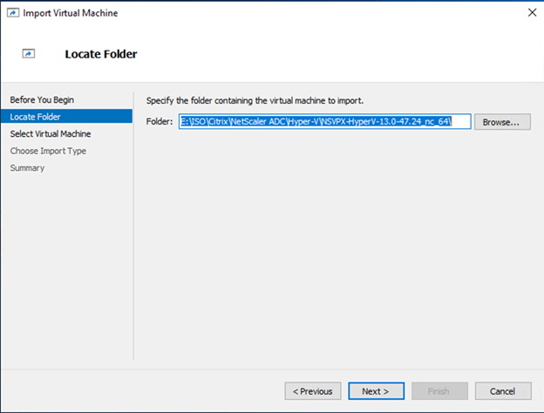Image resolution: width=544 pixels, height=413 pixels.
Task: Go back with the Previous button
Action: tap(313, 391)
